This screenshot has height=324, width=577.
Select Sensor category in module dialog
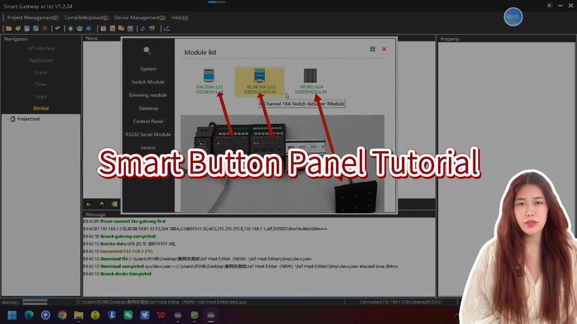(x=148, y=147)
